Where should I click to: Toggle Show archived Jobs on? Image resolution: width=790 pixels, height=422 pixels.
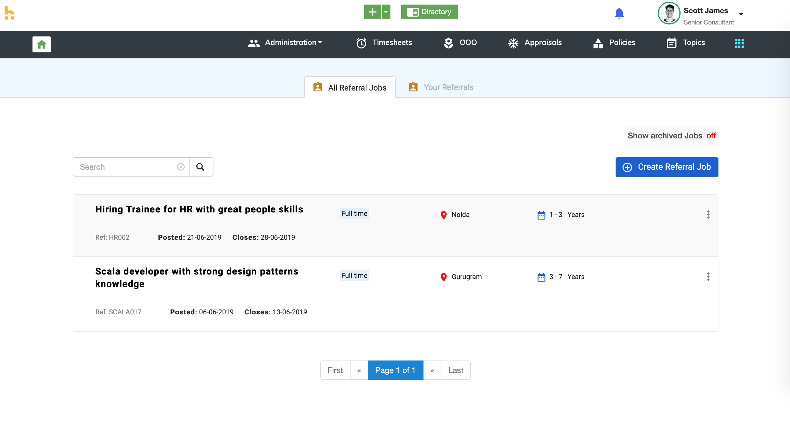pyautogui.click(x=672, y=136)
